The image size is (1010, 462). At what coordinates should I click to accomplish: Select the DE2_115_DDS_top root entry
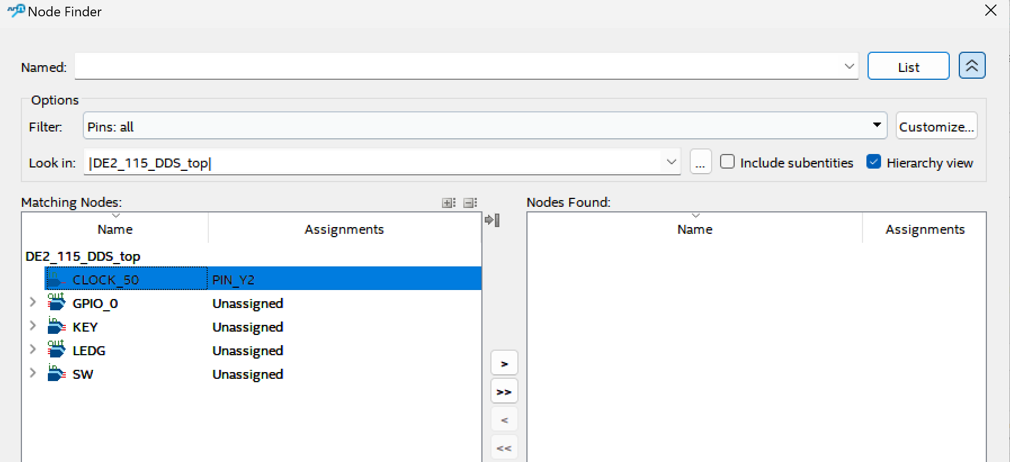(x=83, y=256)
